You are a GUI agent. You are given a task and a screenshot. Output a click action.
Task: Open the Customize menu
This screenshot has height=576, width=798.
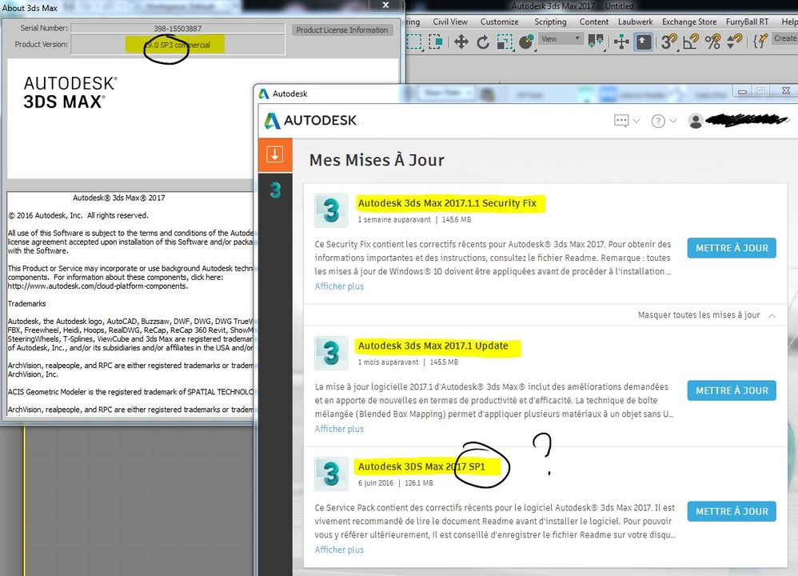click(499, 22)
